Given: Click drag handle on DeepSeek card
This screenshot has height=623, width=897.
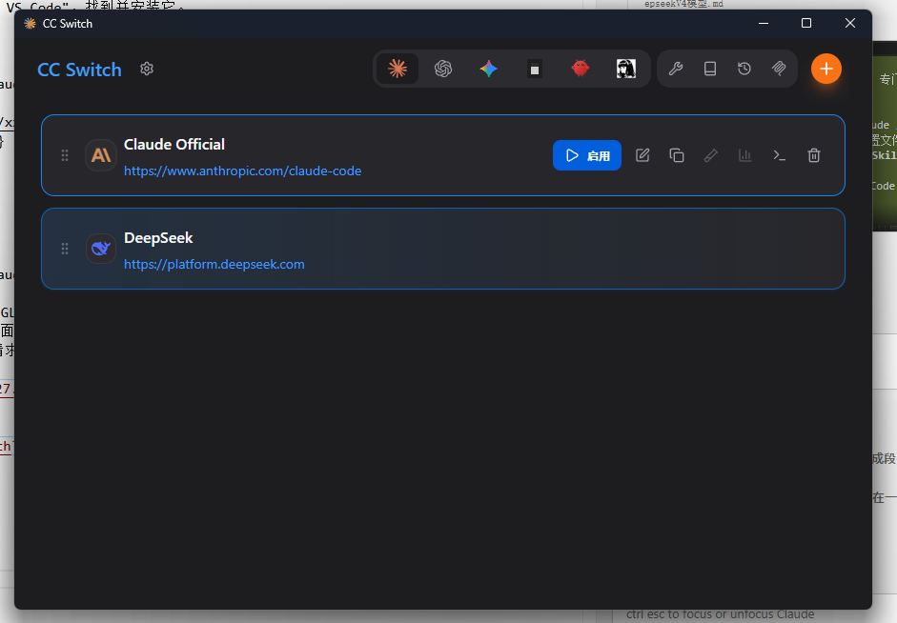Looking at the screenshot, I should click(65, 249).
